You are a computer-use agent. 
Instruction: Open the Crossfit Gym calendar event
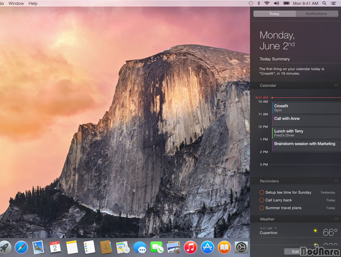click(306, 108)
